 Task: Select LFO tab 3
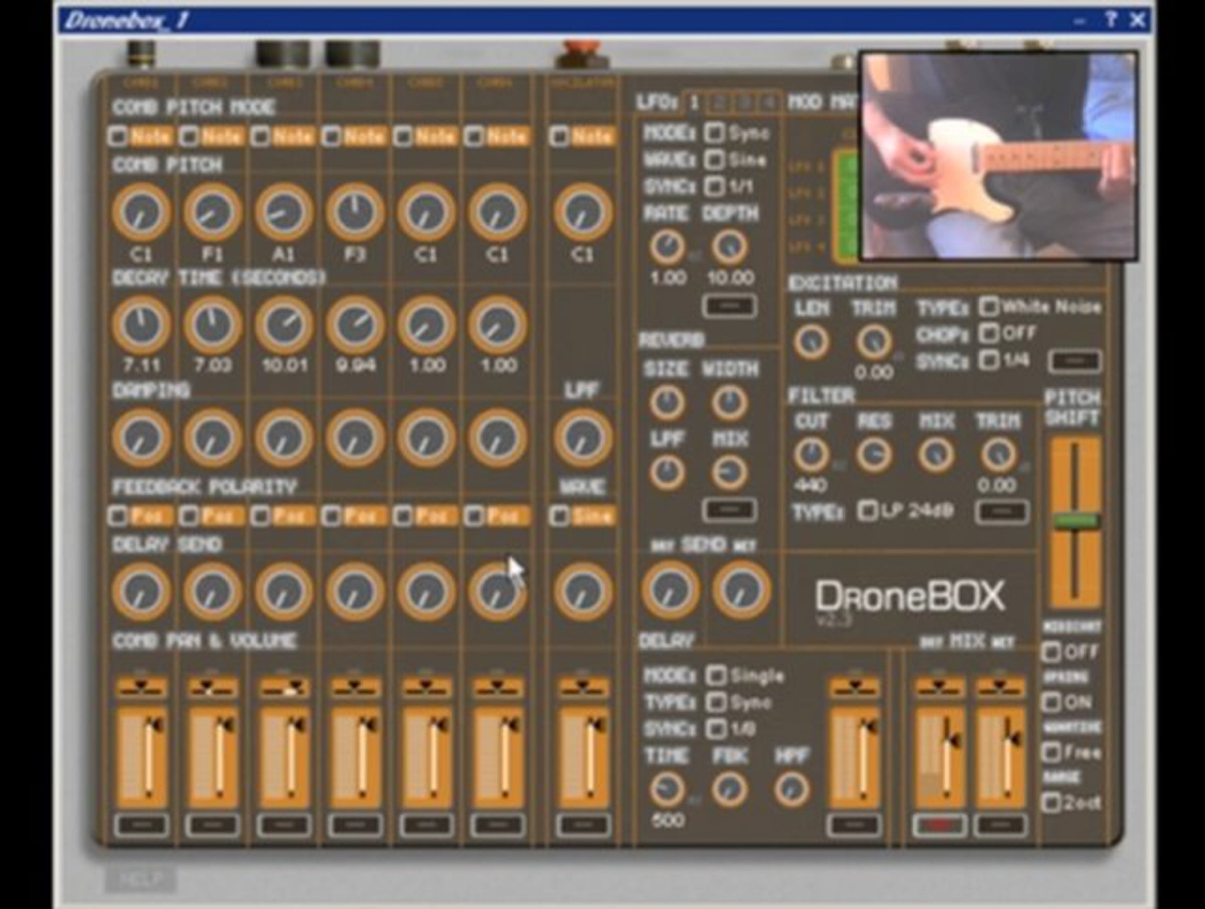(744, 103)
